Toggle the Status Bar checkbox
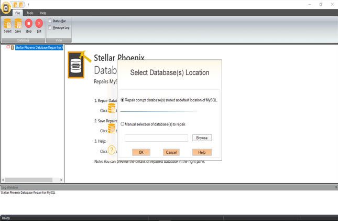 click(x=50, y=21)
